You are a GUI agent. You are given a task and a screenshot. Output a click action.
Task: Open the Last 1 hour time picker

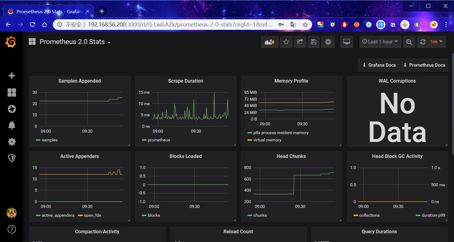(380, 42)
